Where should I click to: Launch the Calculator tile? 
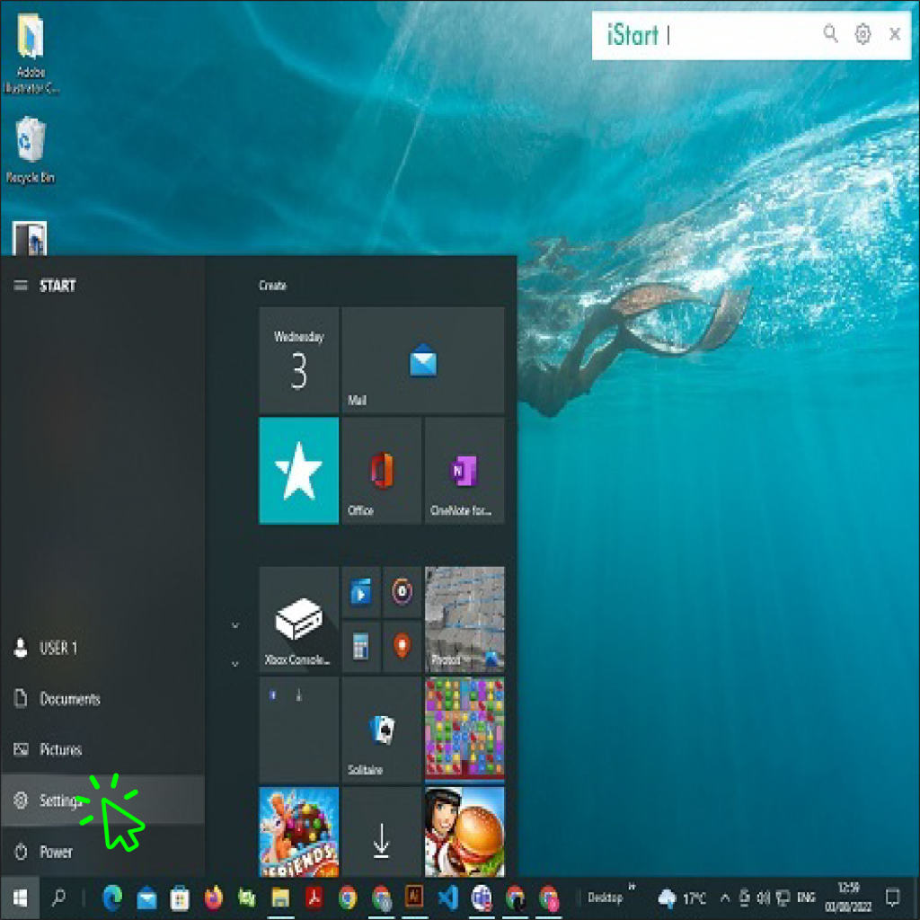coord(360,646)
